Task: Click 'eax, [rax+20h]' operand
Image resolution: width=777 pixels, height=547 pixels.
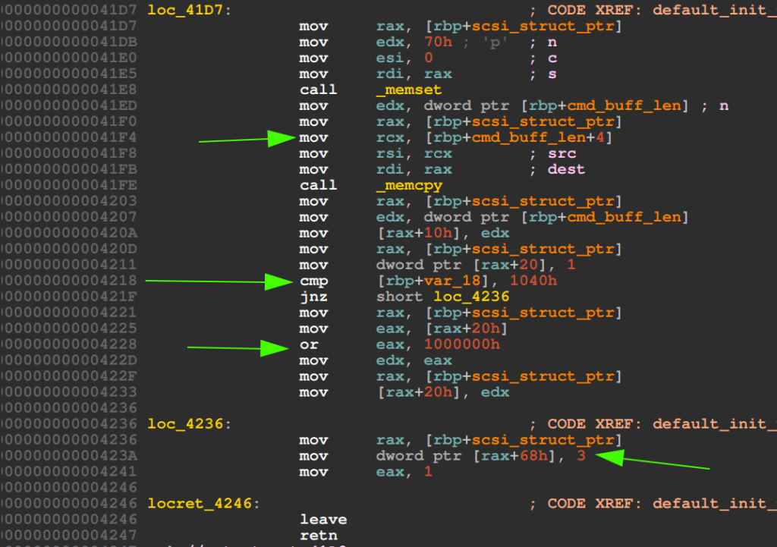Action: (x=442, y=329)
